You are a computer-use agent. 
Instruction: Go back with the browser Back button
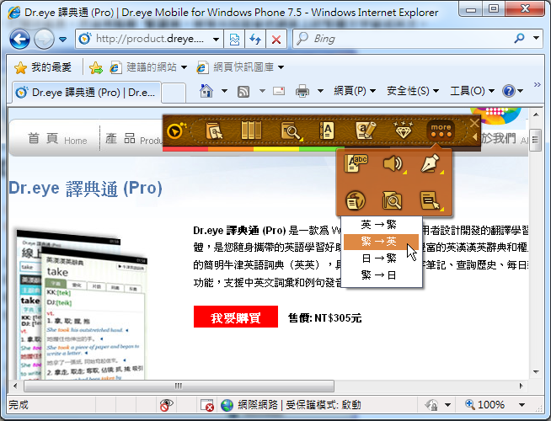click(19, 39)
